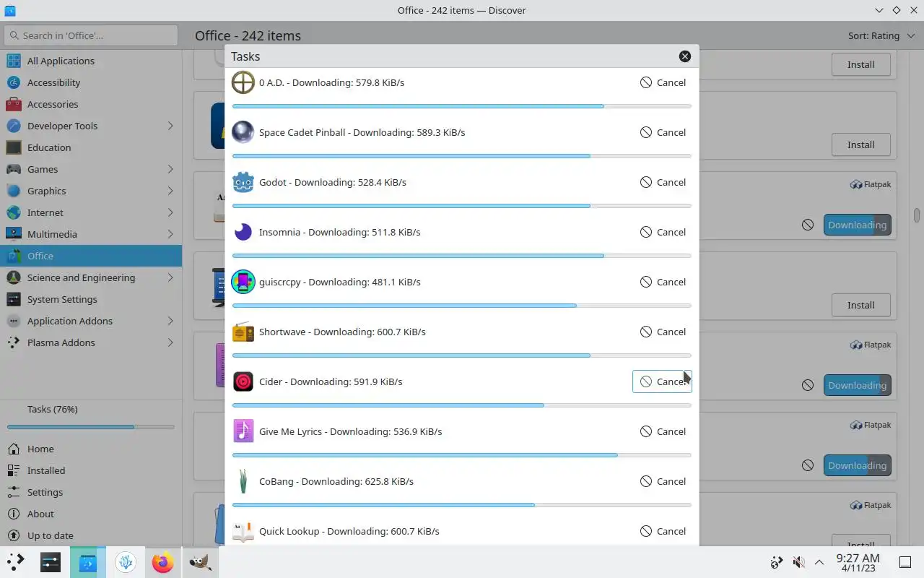Click the Cider app icon

(243, 381)
